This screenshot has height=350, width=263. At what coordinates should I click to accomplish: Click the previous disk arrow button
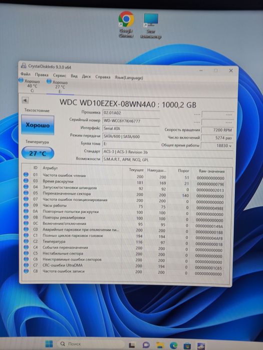[x=25, y=100]
